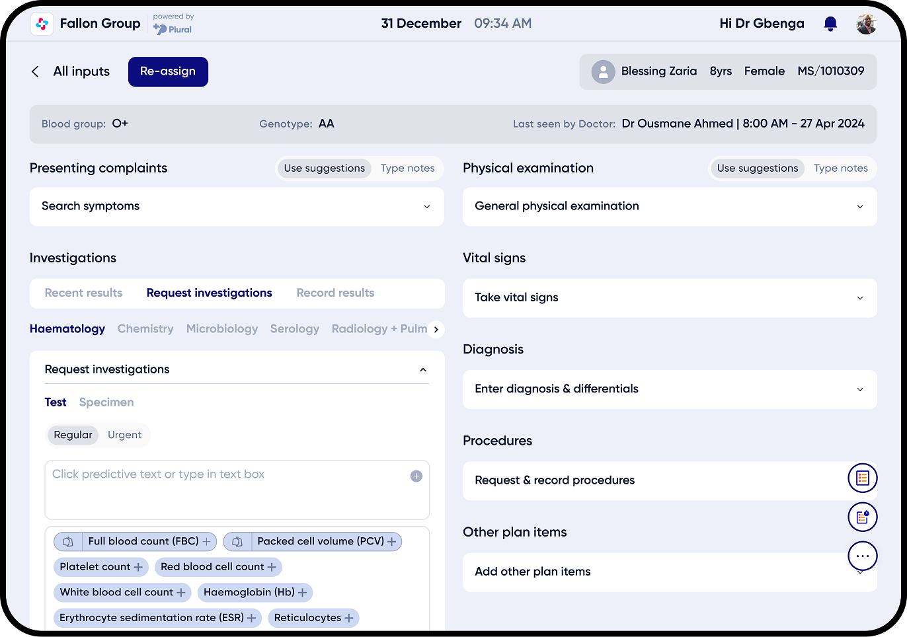Image resolution: width=907 pixels, height=637 pixels.
Task: Open the Enter diagnosis & differentials dropdown
Action: click(669, 389)
